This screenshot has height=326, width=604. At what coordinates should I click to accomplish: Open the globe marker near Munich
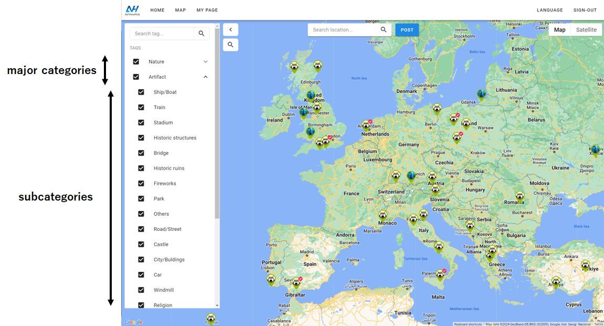coord(411,176)
